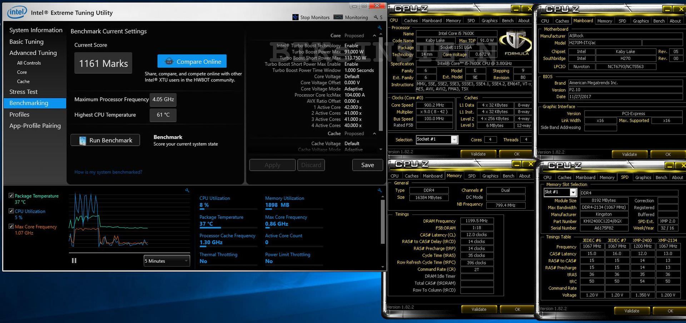Open the Slot #1 memory slot dropdown
Image resolution: width=686 pixels, height=323 pixels.
[x=560, y=192]
